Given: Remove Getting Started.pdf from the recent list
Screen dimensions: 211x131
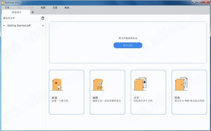Looking at the screenshot, I should point(43,25).
